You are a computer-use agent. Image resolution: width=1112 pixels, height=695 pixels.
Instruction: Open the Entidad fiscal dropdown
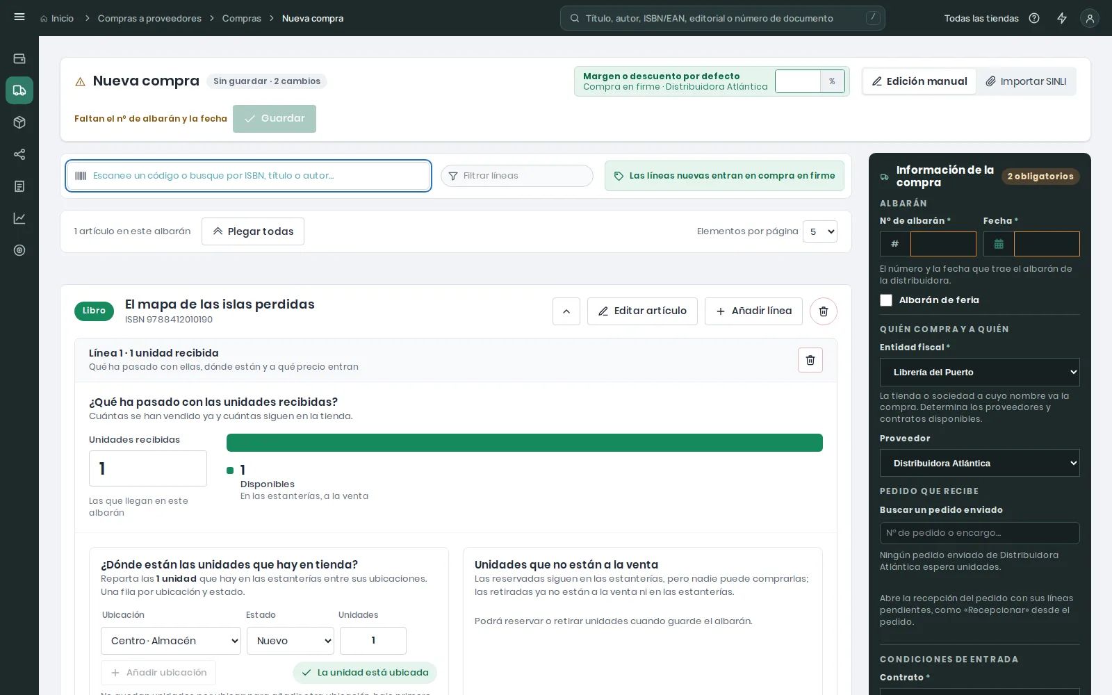(x=980, y=372)
